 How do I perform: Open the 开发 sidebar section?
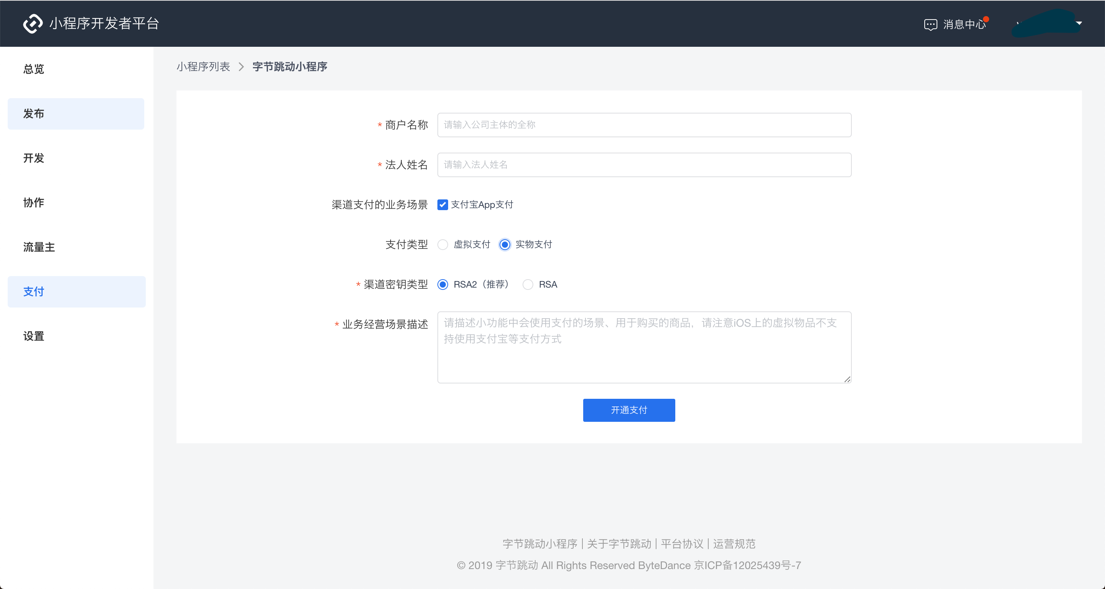tap(33, 158)
